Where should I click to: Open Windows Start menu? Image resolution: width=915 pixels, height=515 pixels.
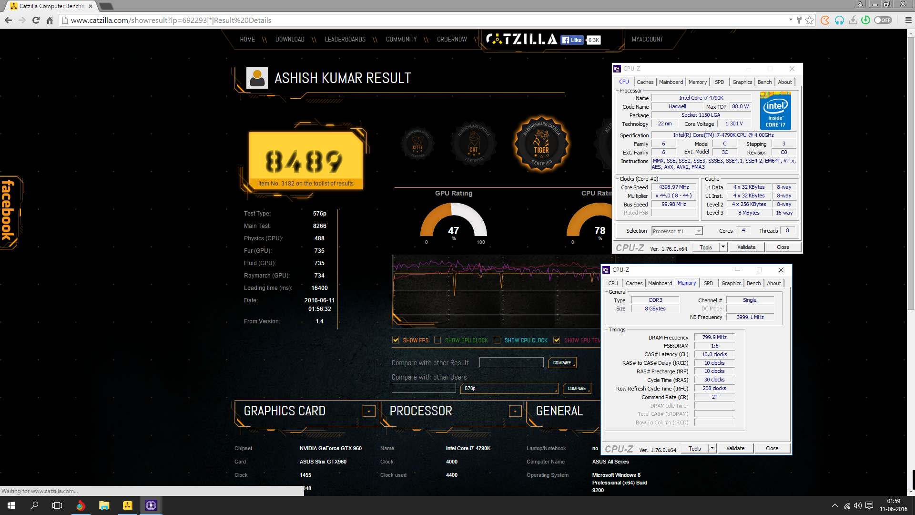(11, 505)
